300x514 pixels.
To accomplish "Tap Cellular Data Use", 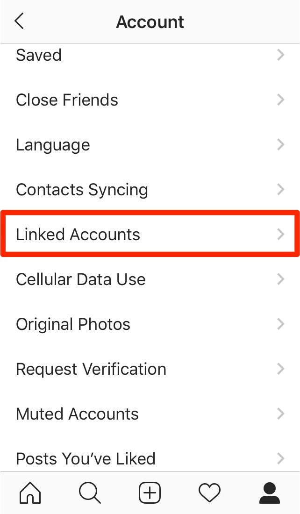I will point(80,279).
